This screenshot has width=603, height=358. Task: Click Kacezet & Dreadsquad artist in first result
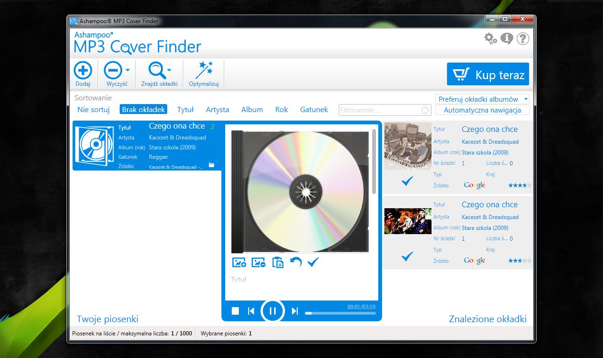490,142
